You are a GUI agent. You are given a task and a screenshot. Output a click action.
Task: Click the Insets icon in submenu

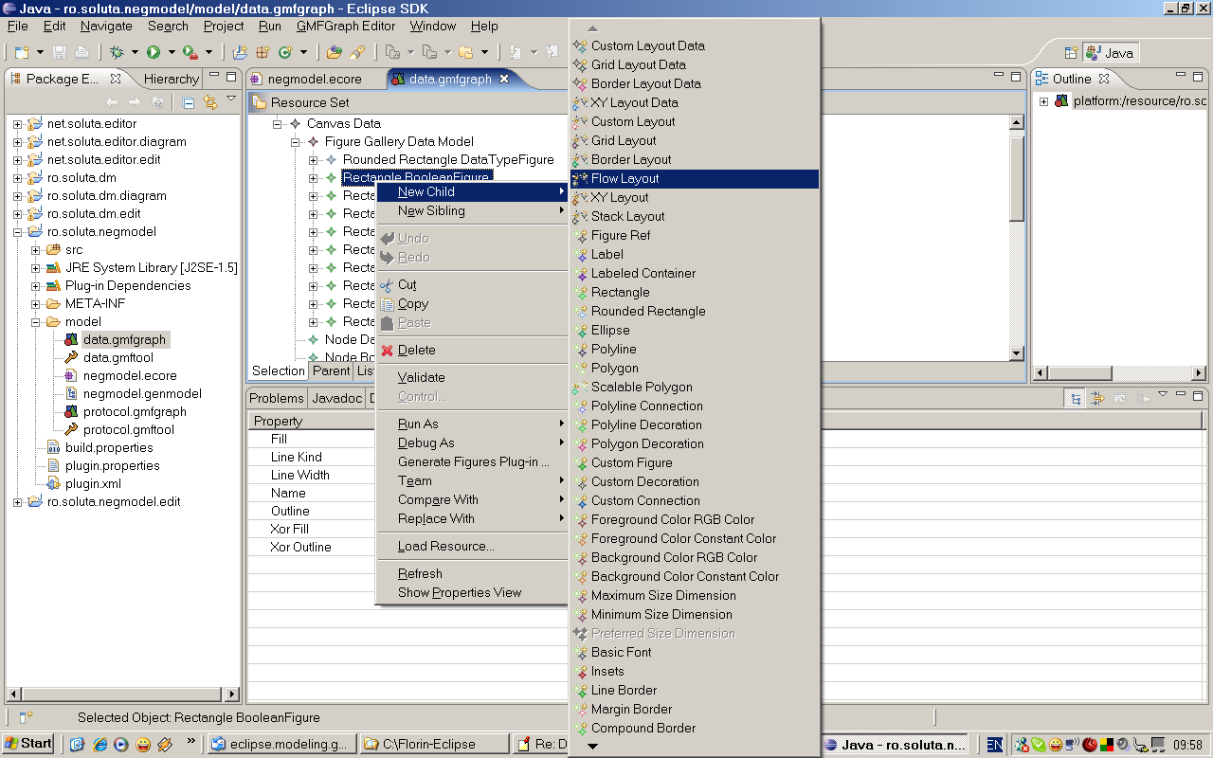coord(581,671)
